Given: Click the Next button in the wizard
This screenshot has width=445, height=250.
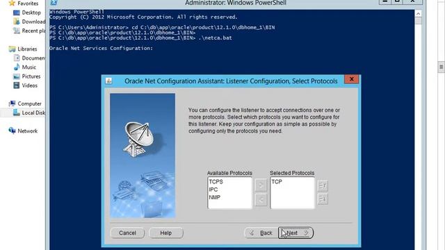Looking at the screenshot, I should (x=296, y=233).
